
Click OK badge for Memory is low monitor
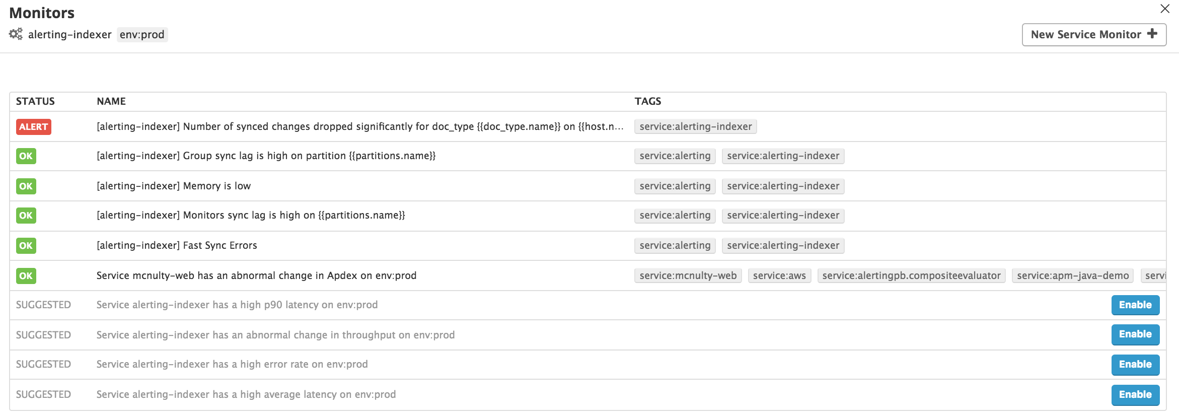pyautogui.click(x=26, y=186)
